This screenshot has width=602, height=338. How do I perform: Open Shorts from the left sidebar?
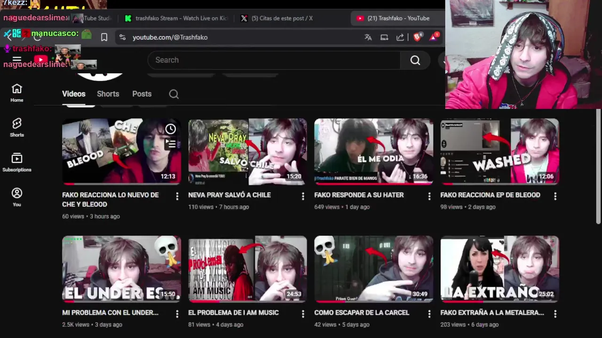(17, 128)
